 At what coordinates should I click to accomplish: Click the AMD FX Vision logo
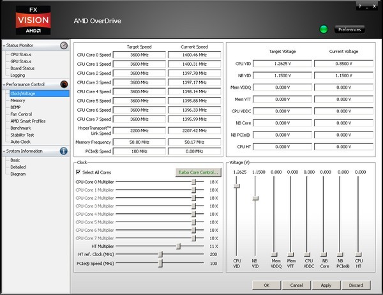(x=33, y=21)
